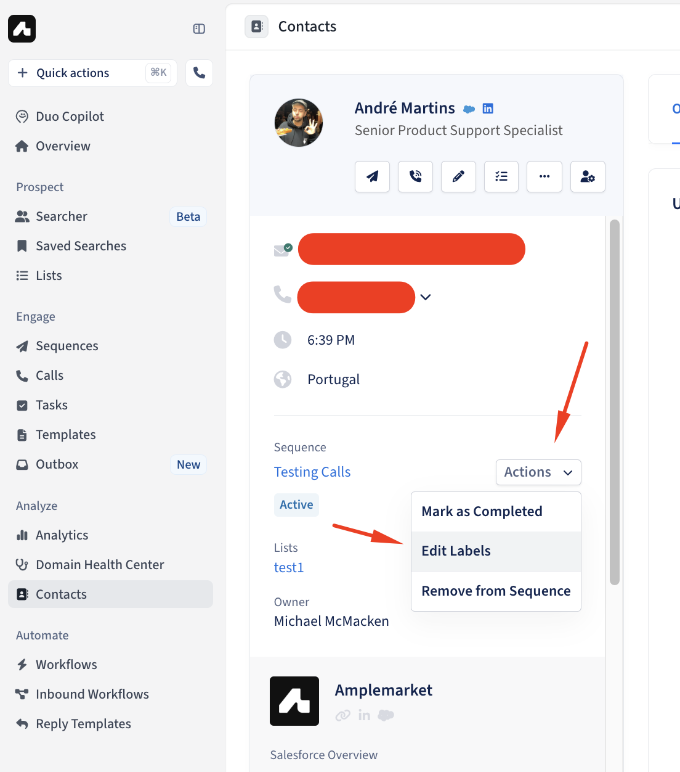Image resolution: width=680 pixels, height=772 pixels.
Task: Click the task checklist button
Action: (x=501, y=177)
